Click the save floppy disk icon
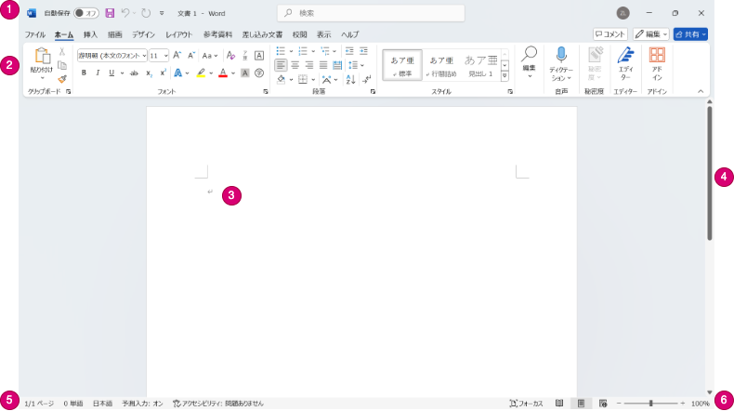 110,13
